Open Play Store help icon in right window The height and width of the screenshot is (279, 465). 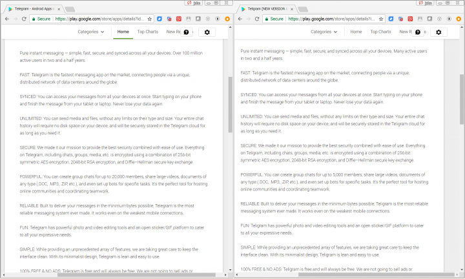coord(418,32)
